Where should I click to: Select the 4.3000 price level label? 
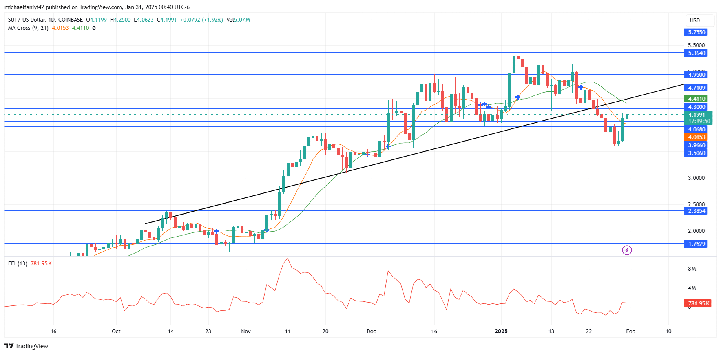tap(697, 107)
